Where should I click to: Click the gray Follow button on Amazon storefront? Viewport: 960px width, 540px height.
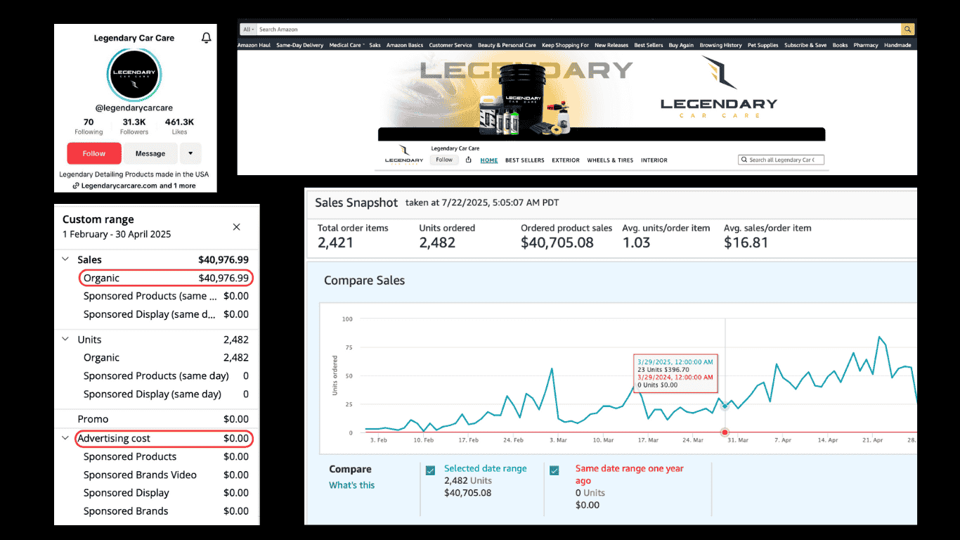(444, 160)
